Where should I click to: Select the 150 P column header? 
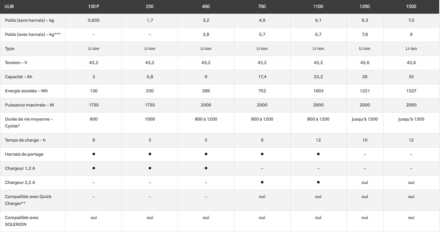point(94,6)
